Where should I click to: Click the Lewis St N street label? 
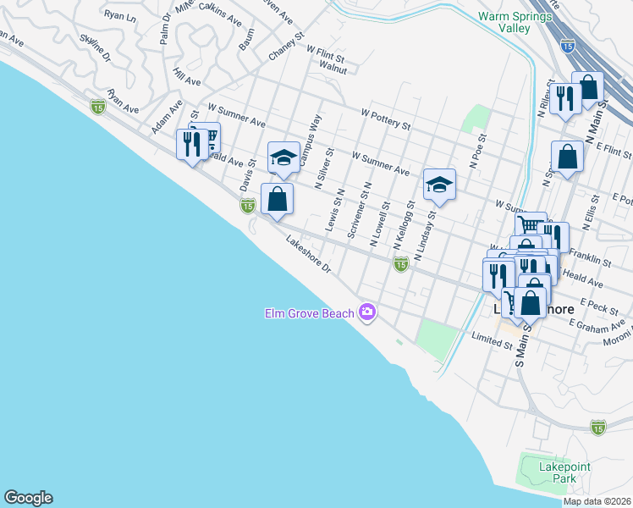[335, 210]
